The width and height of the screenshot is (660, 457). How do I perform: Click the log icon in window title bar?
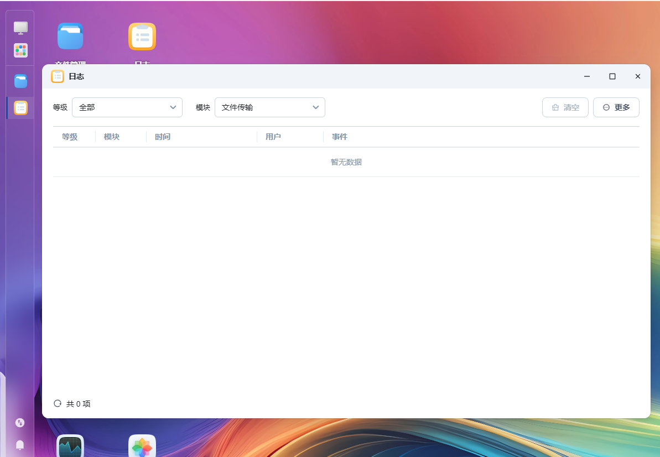[x=57, y=76]
